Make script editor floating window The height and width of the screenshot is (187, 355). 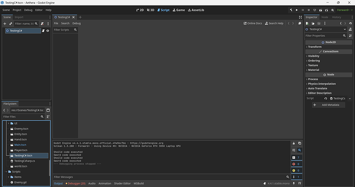pos(299,23)
